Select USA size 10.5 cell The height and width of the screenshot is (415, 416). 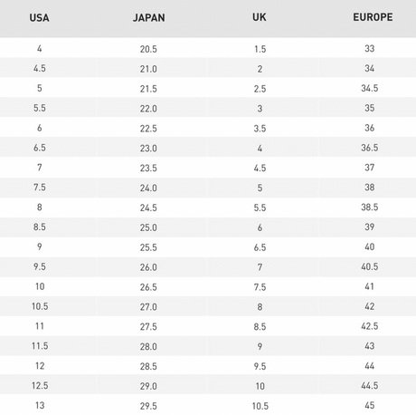[x=40, y=306]
